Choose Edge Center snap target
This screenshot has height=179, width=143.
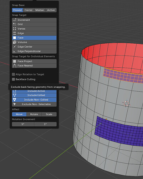pos(34,47)
